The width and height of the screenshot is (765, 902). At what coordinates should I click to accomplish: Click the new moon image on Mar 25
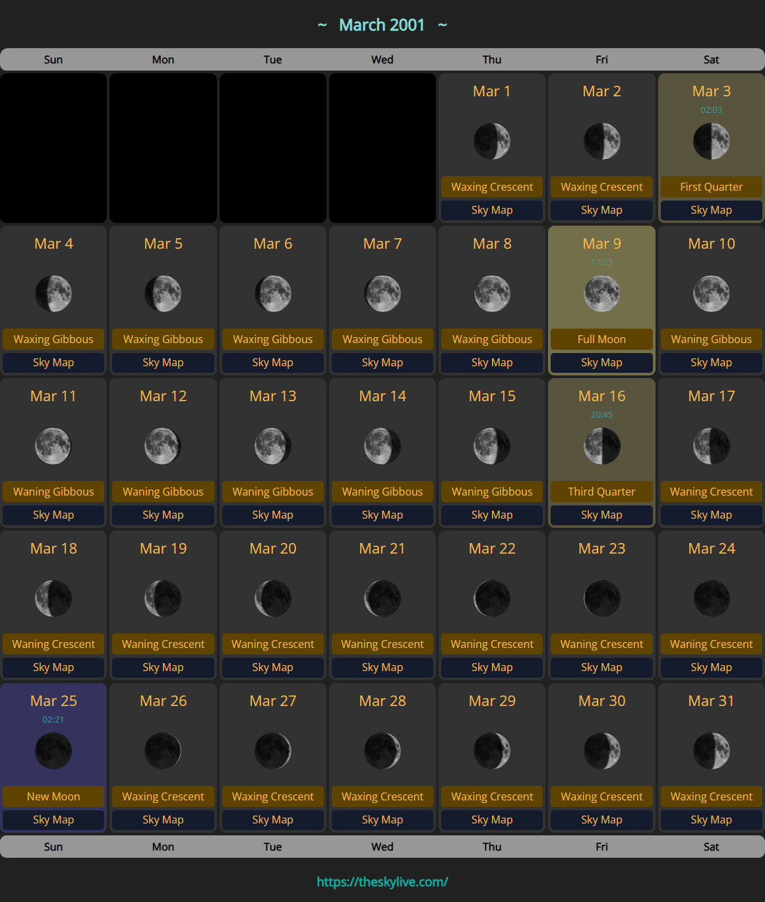[53, 751]
